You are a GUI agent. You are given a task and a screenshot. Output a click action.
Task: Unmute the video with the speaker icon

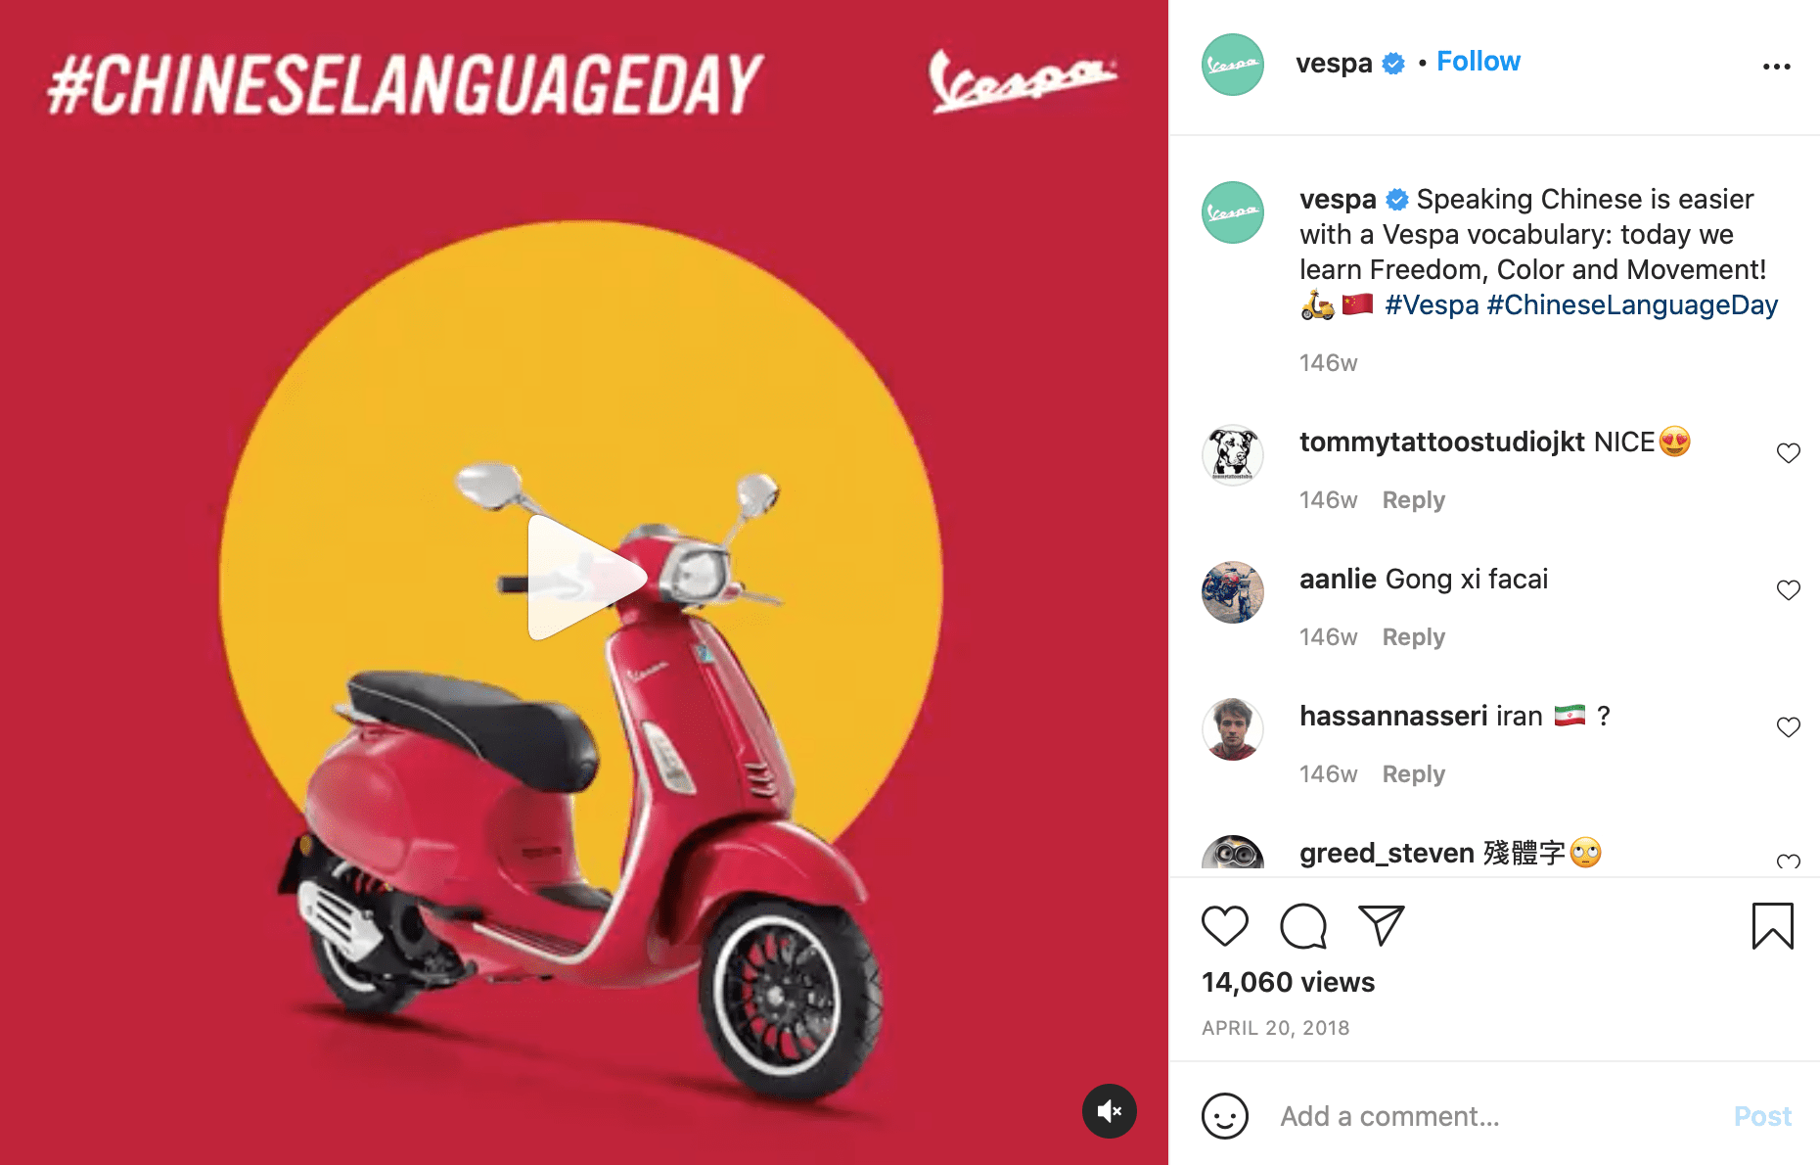pyautogui.click(x=1109, y=1111)
